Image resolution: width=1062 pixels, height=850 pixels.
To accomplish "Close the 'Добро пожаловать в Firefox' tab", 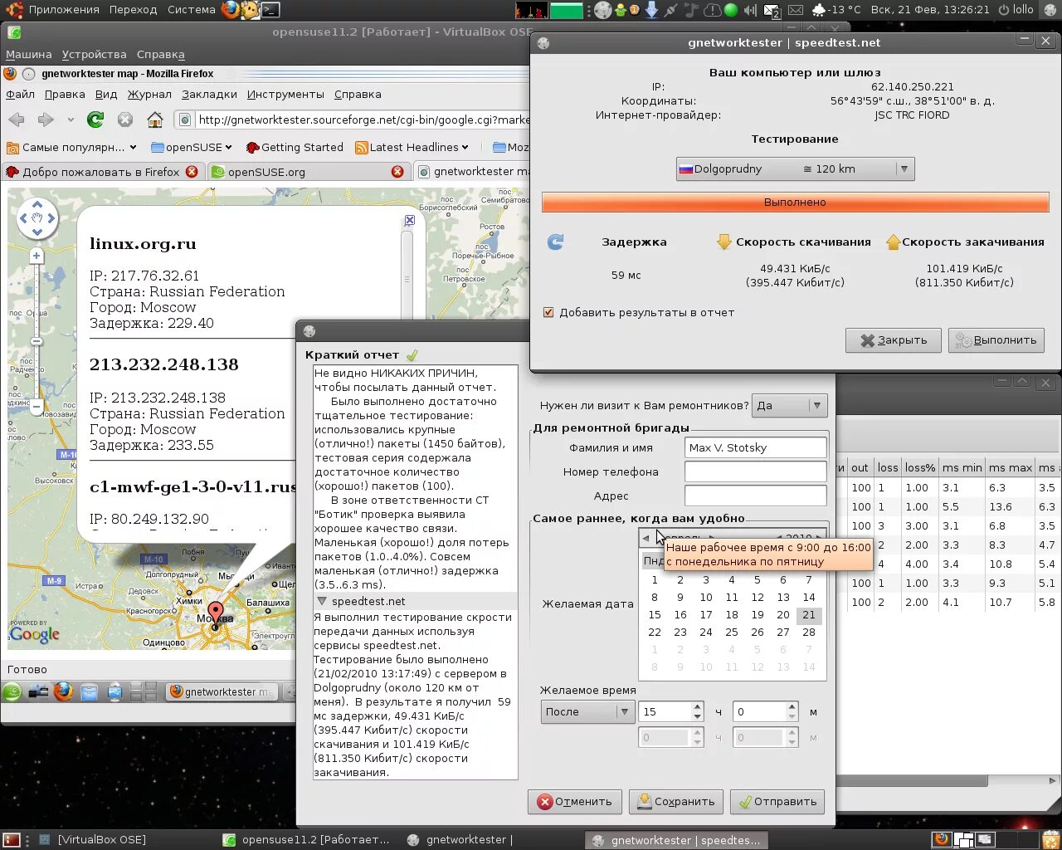I will [x=192, y=172].
